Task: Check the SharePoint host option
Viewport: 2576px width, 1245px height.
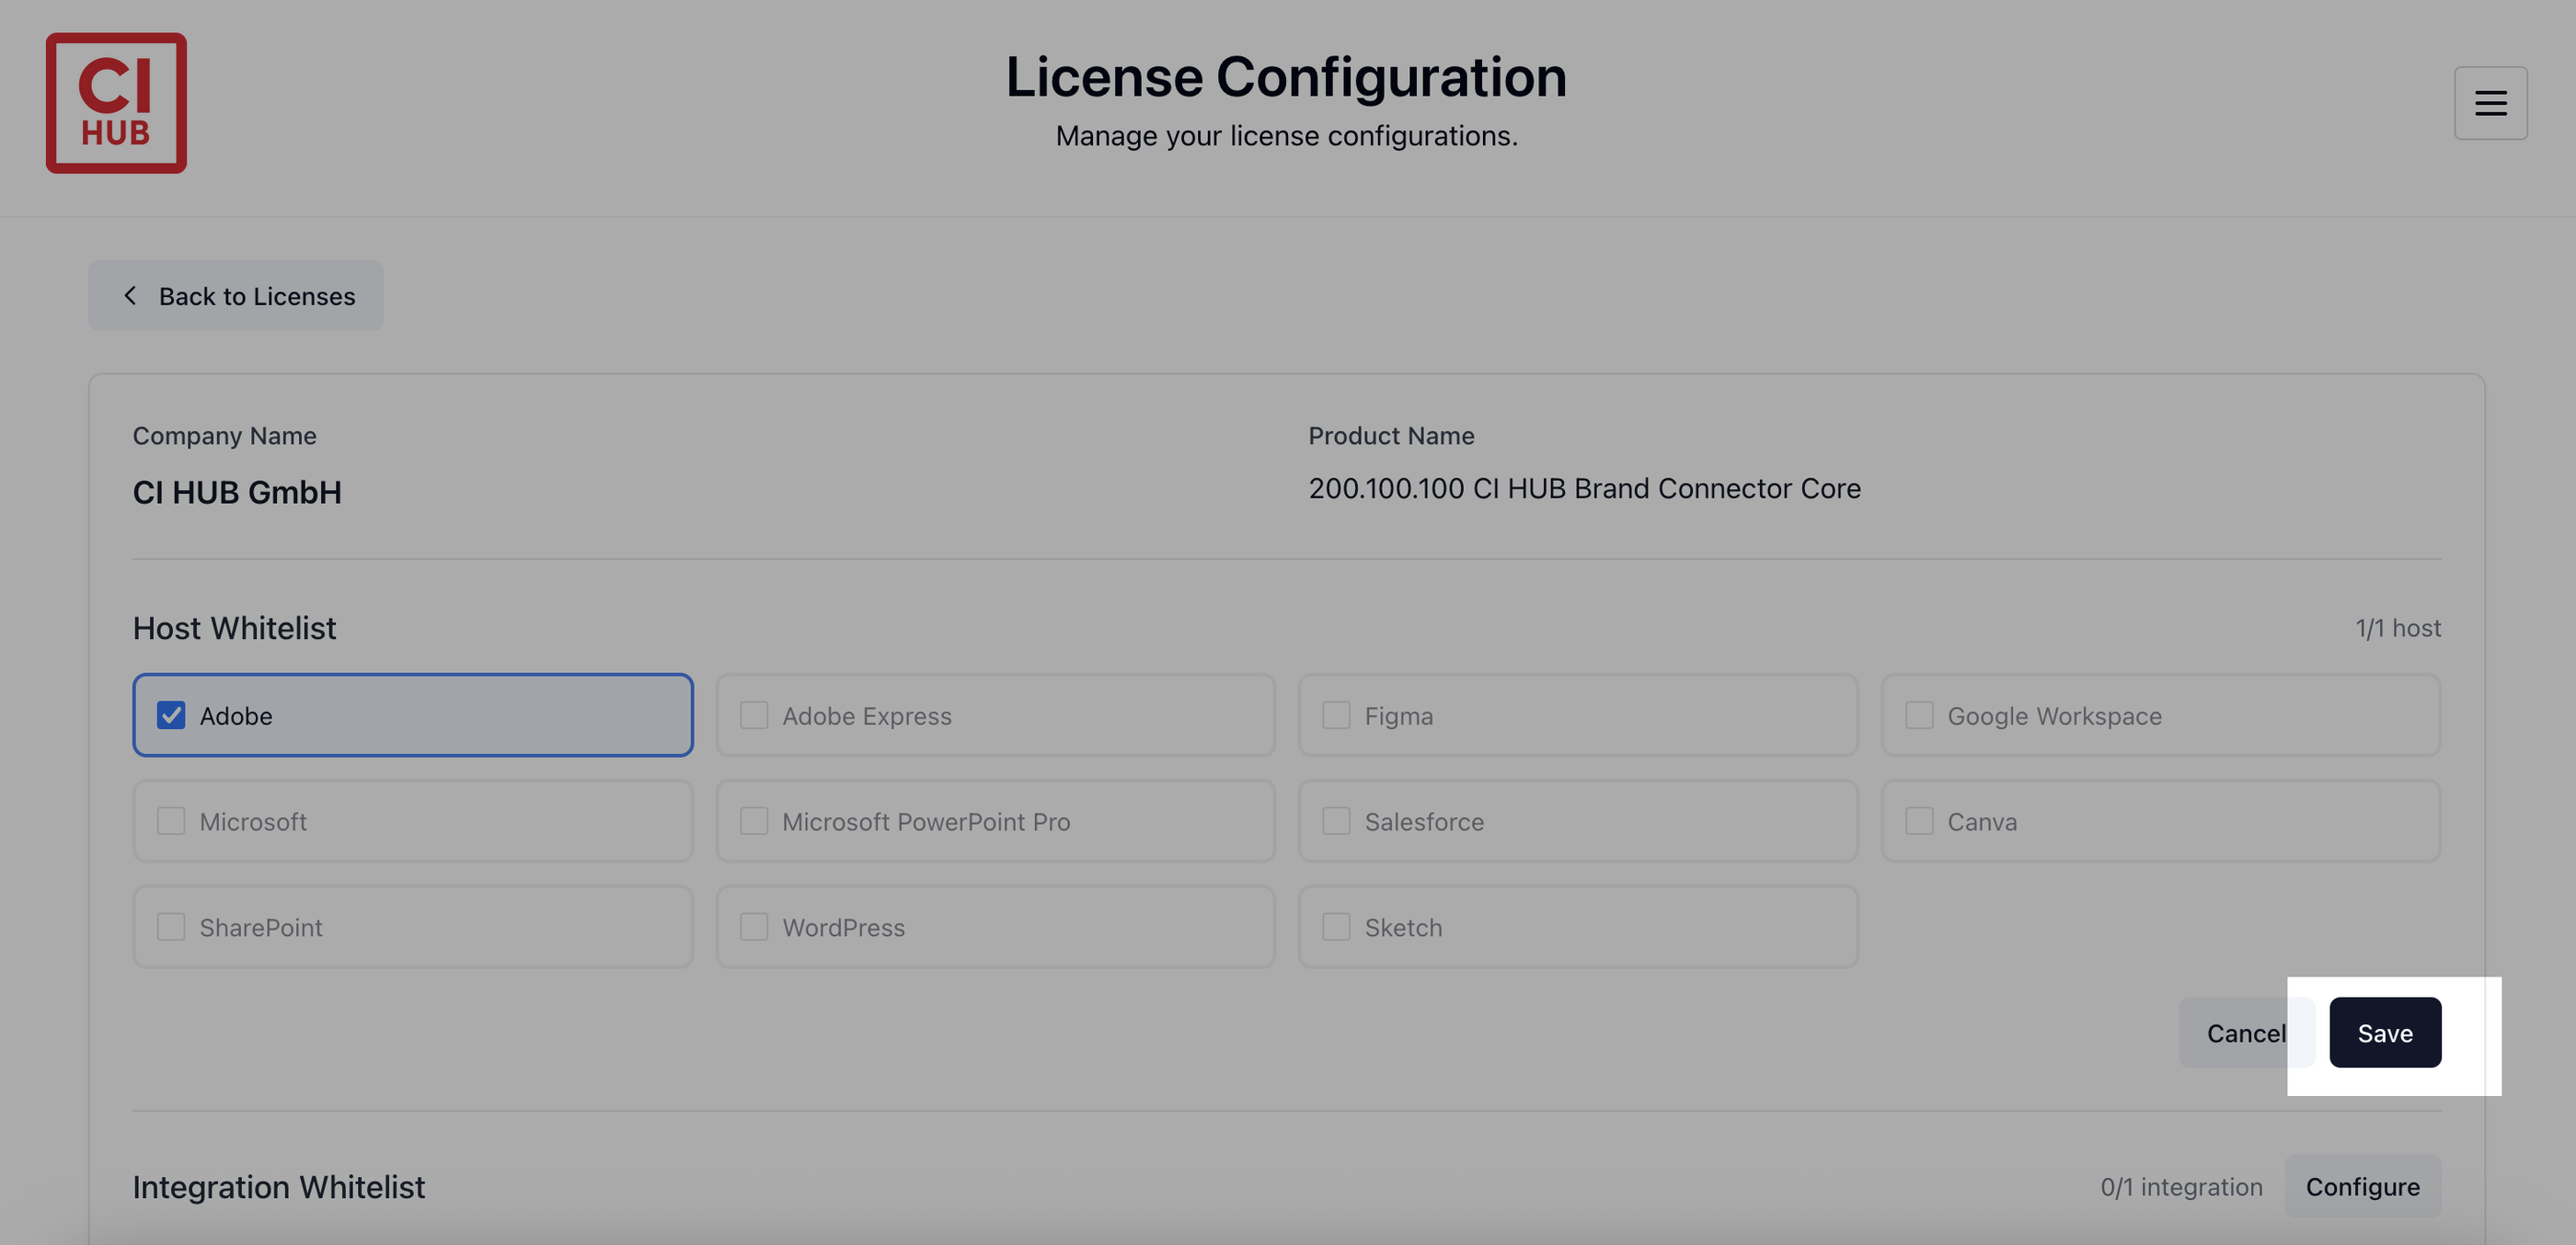Action: (171, 927)
